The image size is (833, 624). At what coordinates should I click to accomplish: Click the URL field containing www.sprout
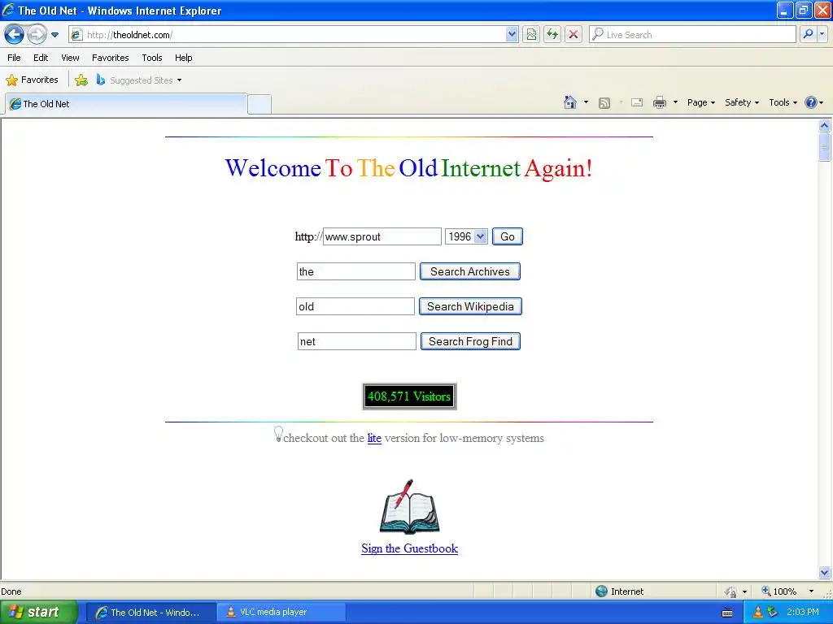[382, 236]
